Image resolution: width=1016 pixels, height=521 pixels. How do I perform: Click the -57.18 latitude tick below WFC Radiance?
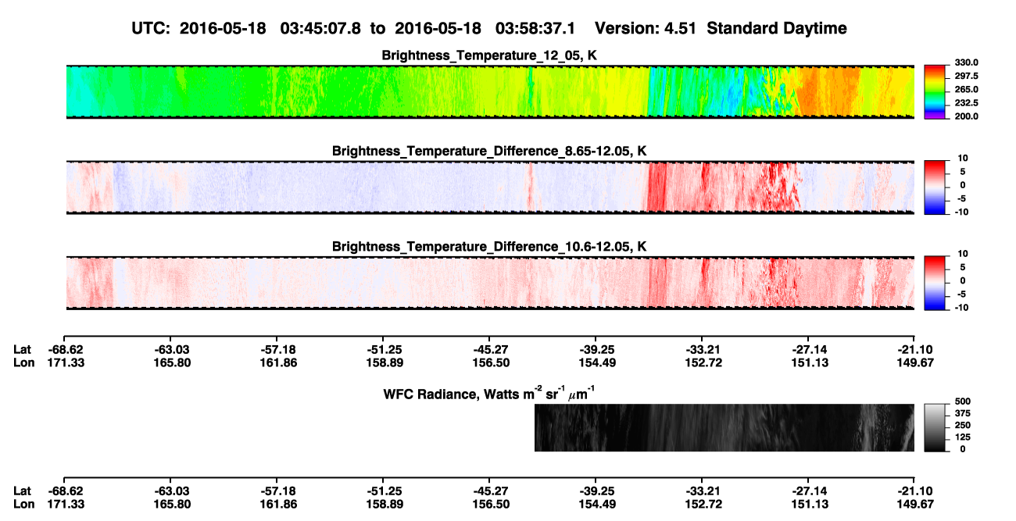[x=277, y=491]
